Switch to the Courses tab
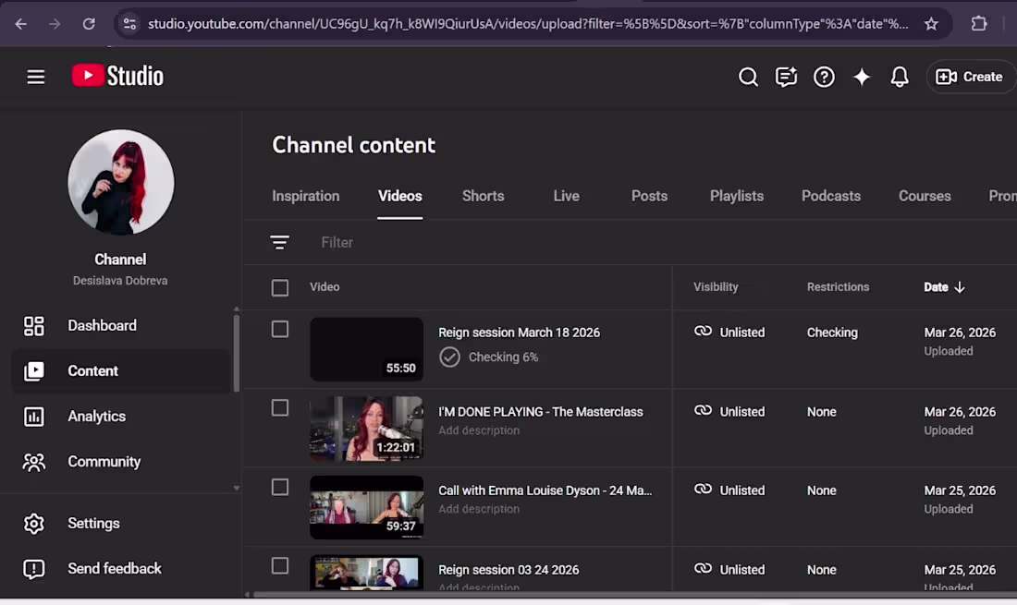The image size is (1017, 605). point(925,196)
